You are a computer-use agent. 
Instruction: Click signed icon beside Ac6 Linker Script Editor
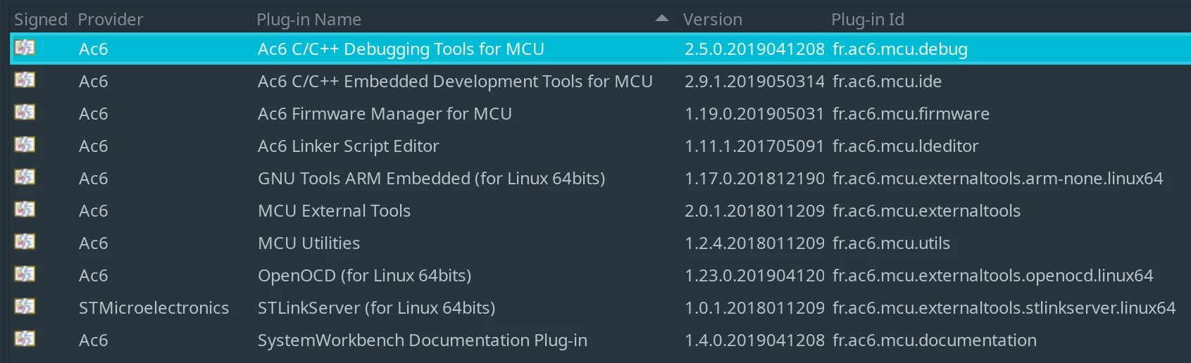(x=25, y=145)
